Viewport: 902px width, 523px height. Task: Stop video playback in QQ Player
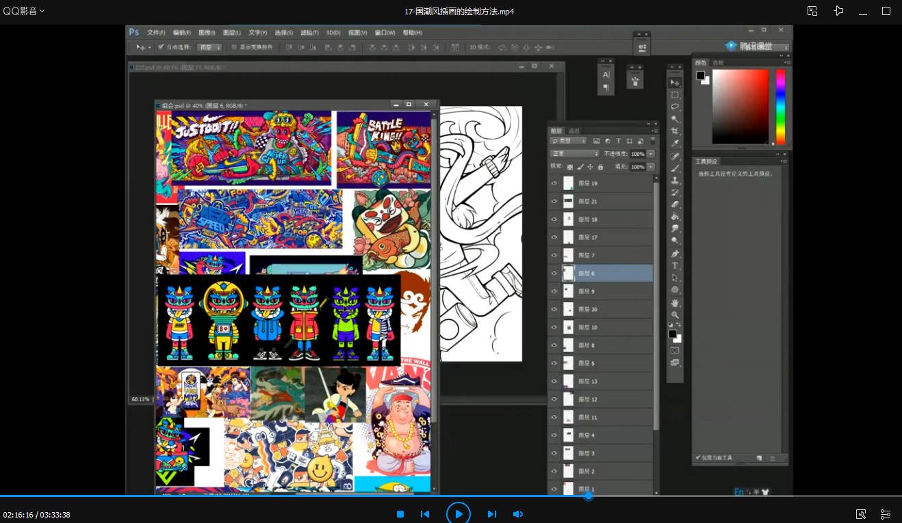coord(400,514)
